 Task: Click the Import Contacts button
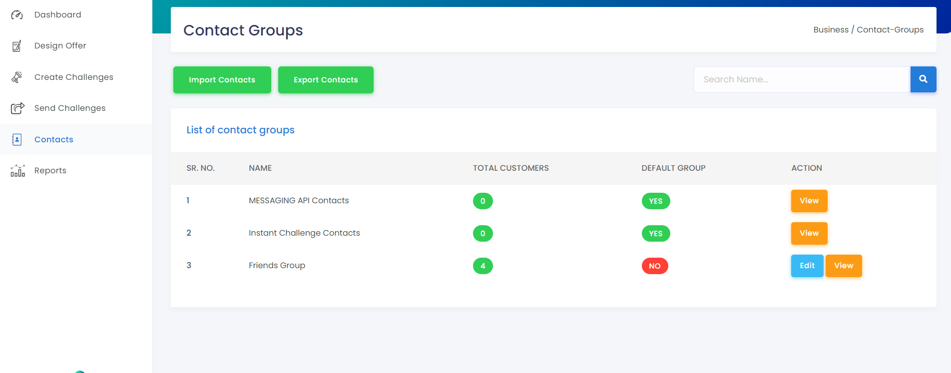click(x=222, y=80)
